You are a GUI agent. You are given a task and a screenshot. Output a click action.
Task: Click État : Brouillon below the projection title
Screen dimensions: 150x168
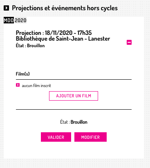(30, 46)
